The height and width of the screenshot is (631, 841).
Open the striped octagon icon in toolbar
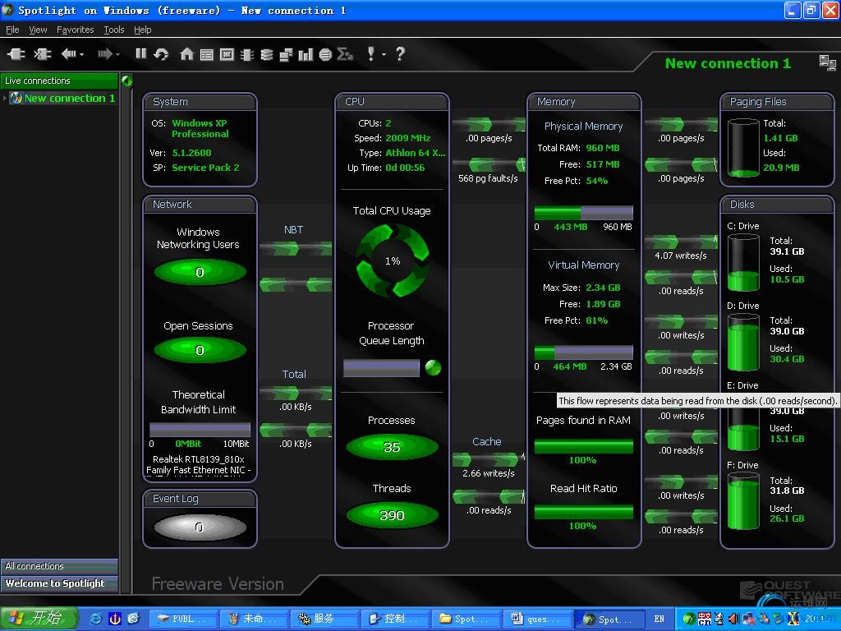point(325,54)
